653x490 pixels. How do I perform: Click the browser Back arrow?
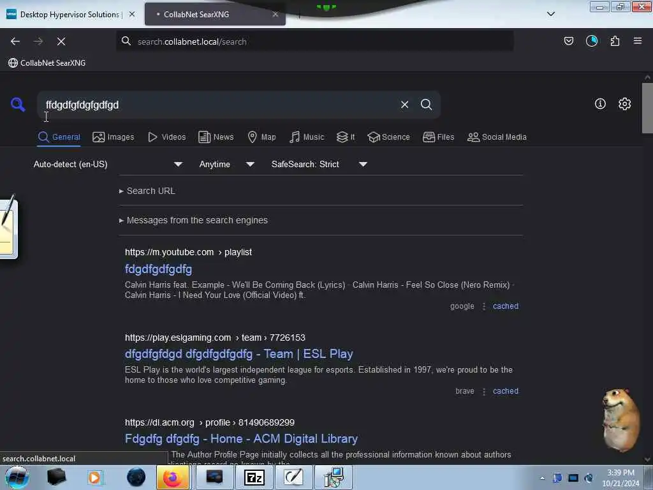tap(15, 41)
